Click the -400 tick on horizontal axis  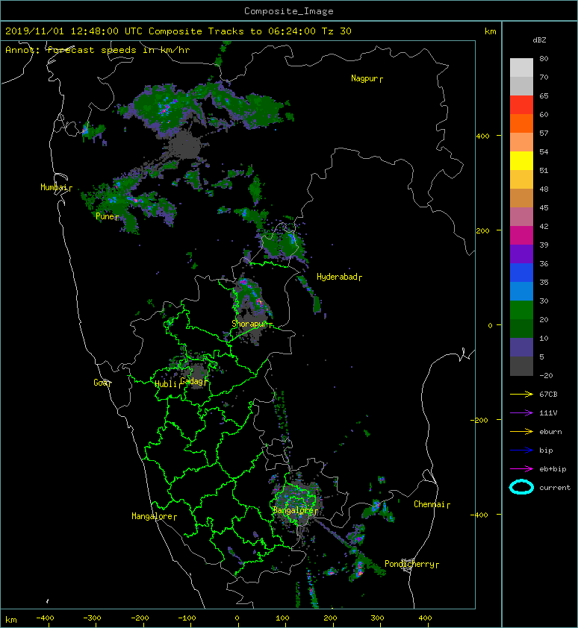coord(45,618)
